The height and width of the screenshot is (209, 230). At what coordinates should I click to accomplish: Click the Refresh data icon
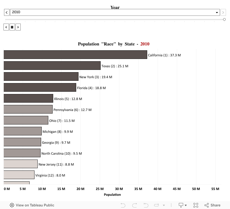point(157,205)
